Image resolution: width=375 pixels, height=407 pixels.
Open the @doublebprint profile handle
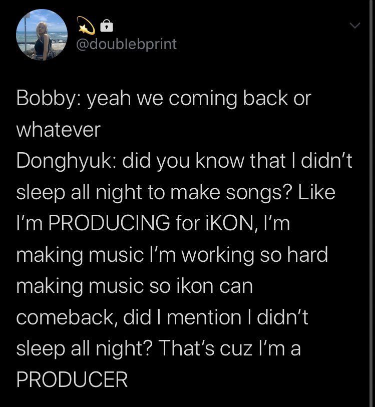click(126, 44)
